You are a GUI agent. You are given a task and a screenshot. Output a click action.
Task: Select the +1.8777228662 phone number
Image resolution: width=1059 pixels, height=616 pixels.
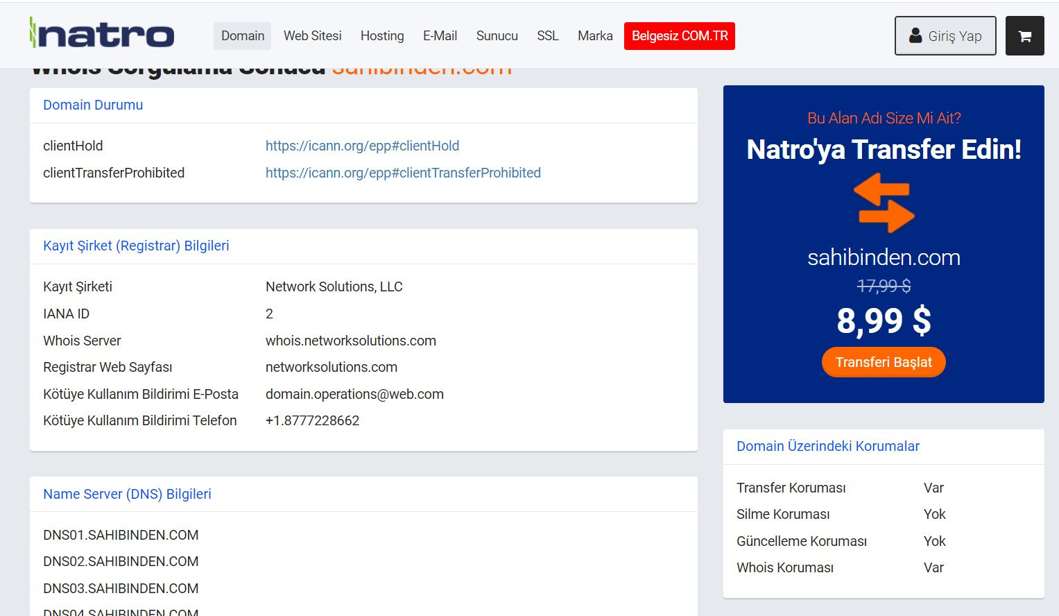(x=313, y=420)
